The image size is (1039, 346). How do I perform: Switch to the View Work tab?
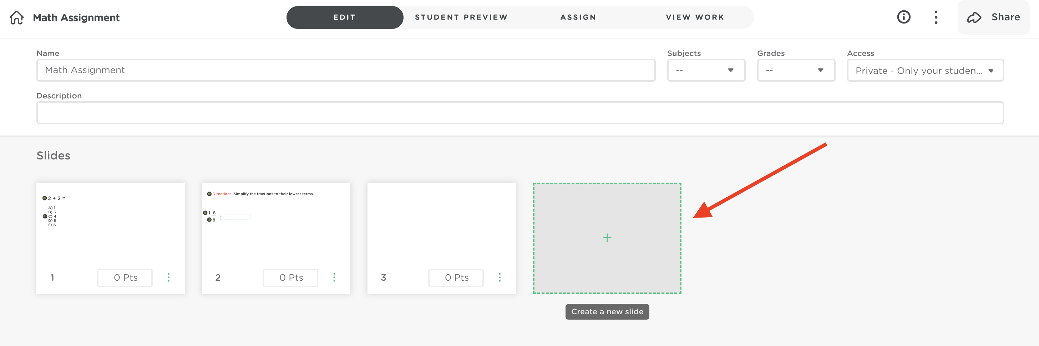tap(695, 17)
